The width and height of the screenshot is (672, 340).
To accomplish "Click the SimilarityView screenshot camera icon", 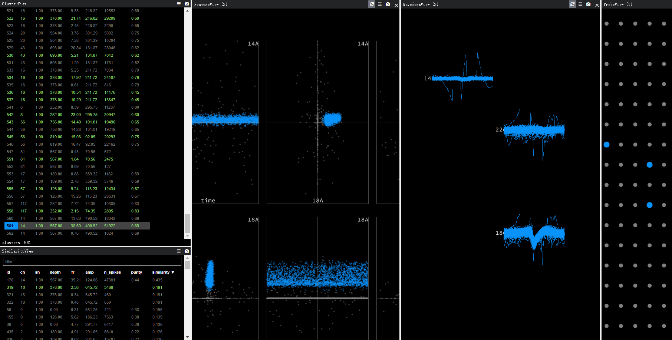I will tap(187, 251).
